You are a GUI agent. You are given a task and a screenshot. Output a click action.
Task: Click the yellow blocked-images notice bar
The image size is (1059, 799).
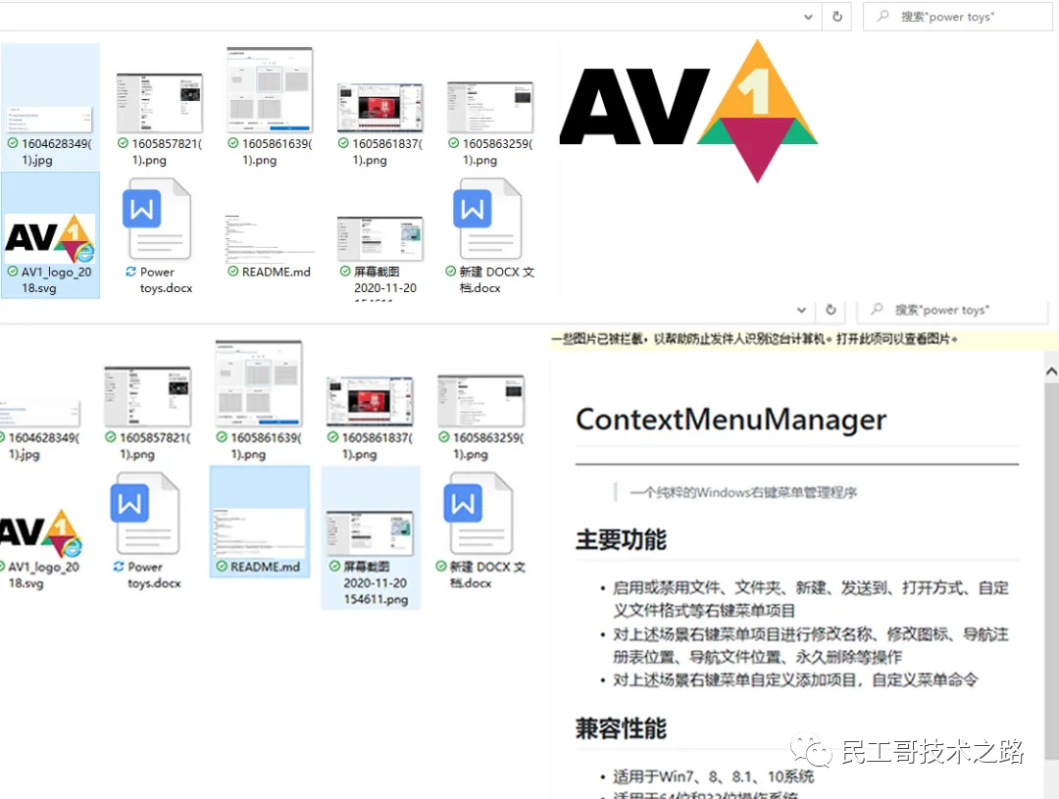[804, 338]
